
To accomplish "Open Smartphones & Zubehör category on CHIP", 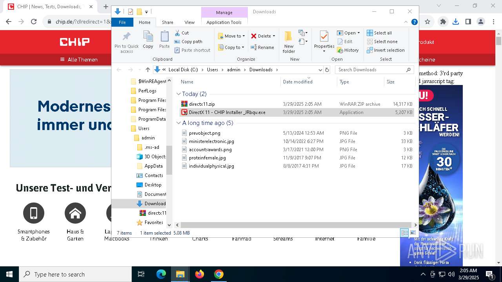I will click(34, 221).
